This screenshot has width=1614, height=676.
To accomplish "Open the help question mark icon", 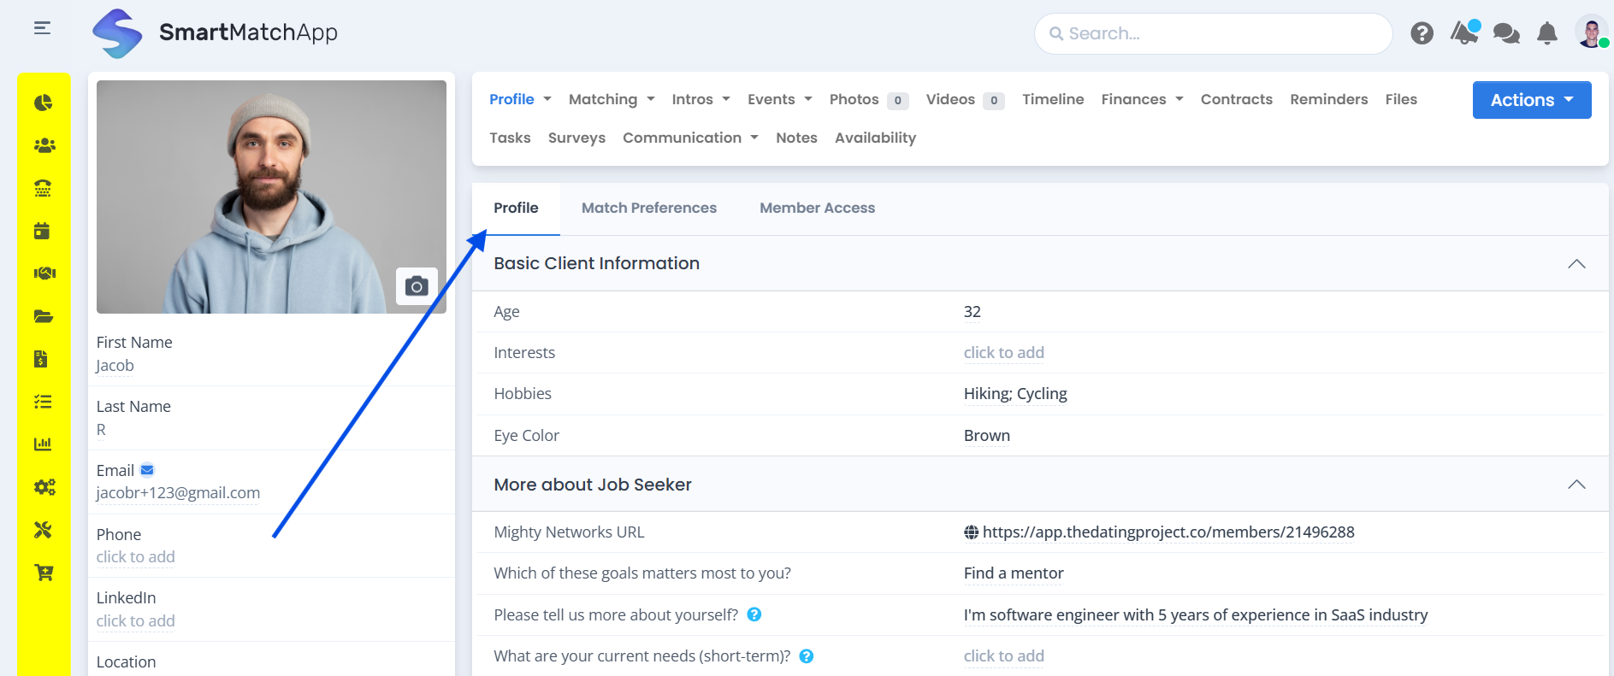I will pos(1422,33).
